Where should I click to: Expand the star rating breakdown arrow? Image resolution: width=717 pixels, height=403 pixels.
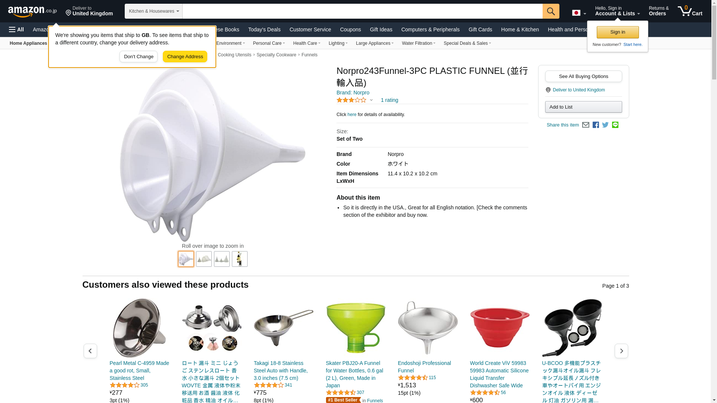(x=371, y=100)
